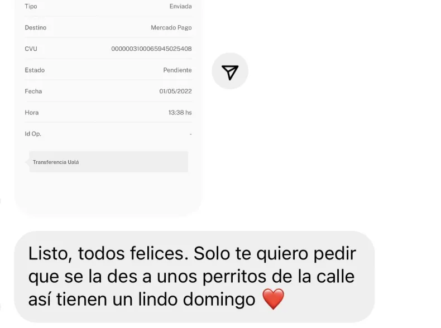Screen dimensions: 441x328
Task: Click the Mercado Pago destination value
Action: 171,28
